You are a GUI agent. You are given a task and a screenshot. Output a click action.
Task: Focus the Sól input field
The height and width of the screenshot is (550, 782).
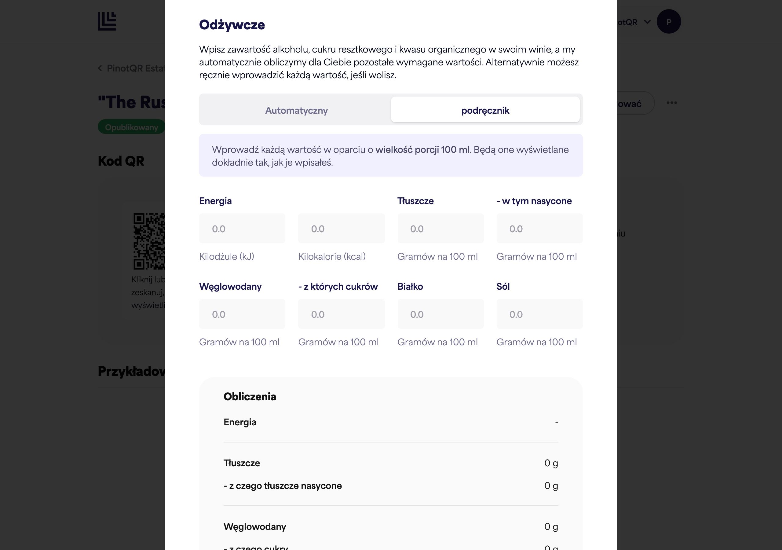539,314
